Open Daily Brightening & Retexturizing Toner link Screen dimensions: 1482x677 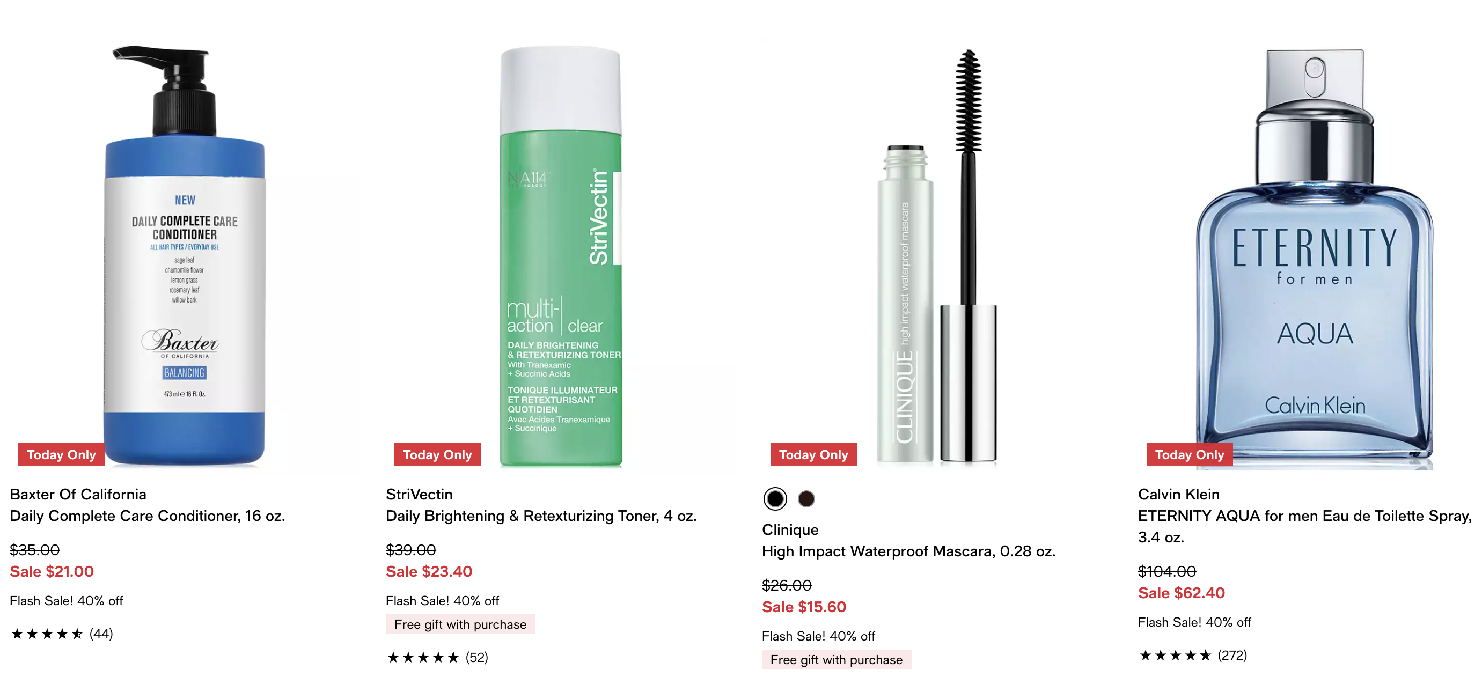(541, 516)
